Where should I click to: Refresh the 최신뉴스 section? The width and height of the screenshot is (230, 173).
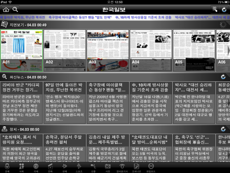[x=223, y=77]
